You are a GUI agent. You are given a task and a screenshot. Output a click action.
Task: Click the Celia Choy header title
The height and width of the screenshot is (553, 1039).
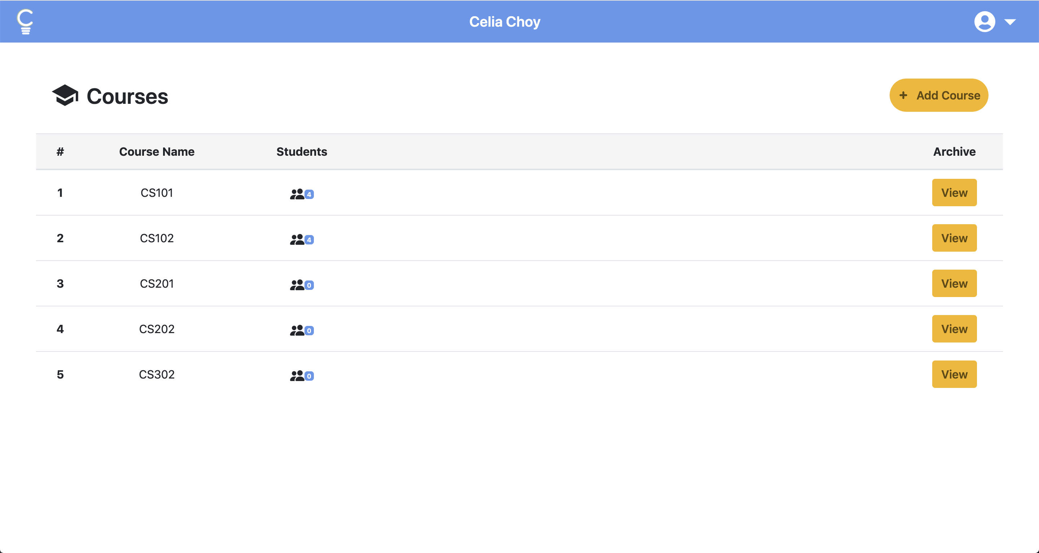pyautogui.click(x=505, y=22)
